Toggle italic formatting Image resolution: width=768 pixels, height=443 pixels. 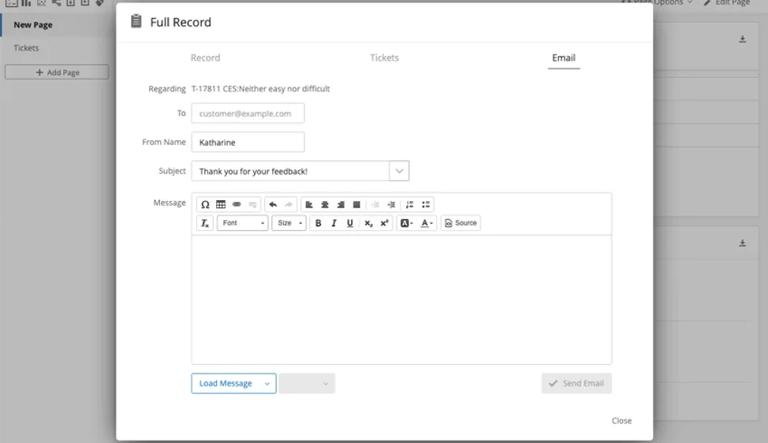[334, 223]
